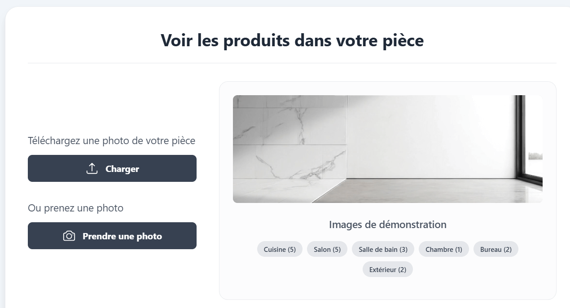Viewport: 570px width, 308px height.
Task: Choose the Chambre (1) filter chip
Action: (x=443, y=249)
